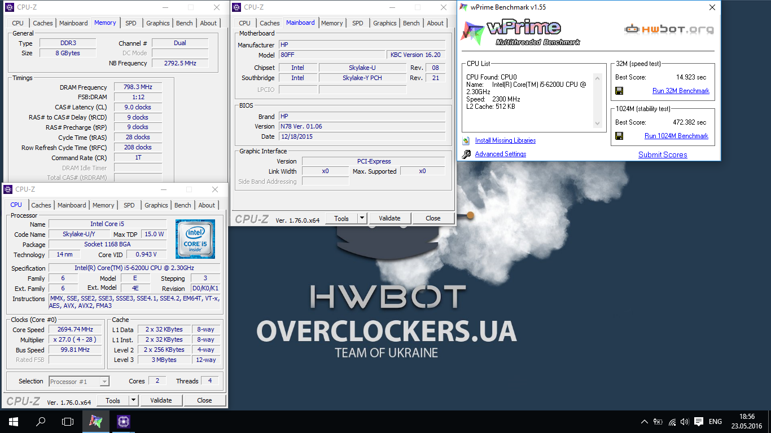Select Memory tab in CPU window
This screenshot has width=771, height=433.
click(x=103, y=205)
